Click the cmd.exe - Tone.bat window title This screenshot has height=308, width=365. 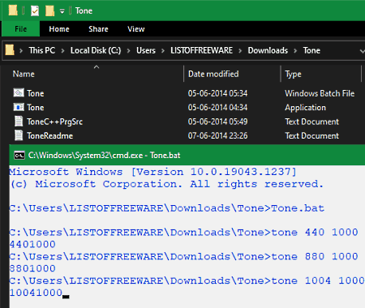click(104, 155)
